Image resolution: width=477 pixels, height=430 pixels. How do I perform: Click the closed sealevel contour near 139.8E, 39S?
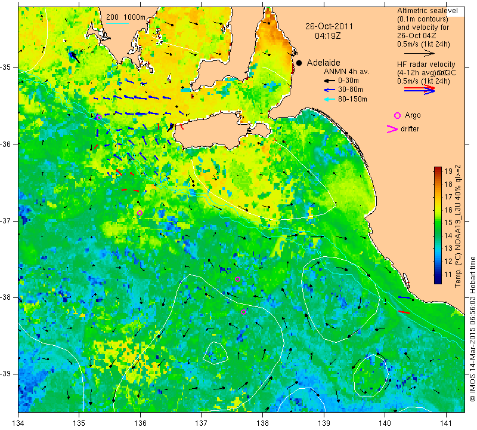coord(371,376)
